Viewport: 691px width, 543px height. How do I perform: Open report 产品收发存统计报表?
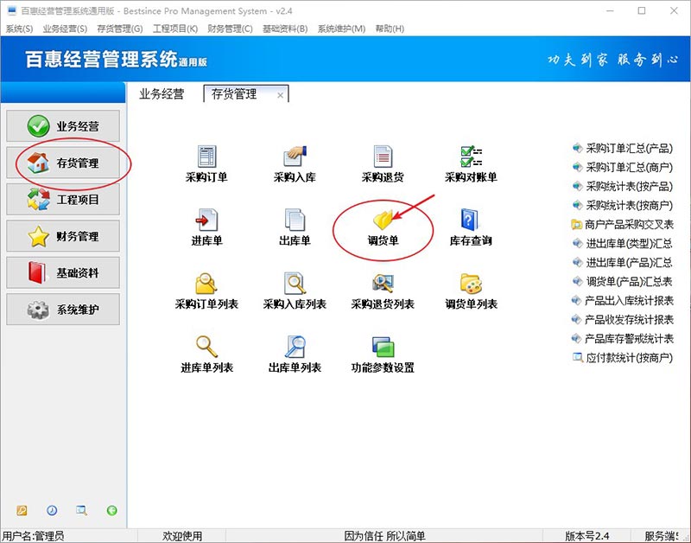(x=623, y=319)
